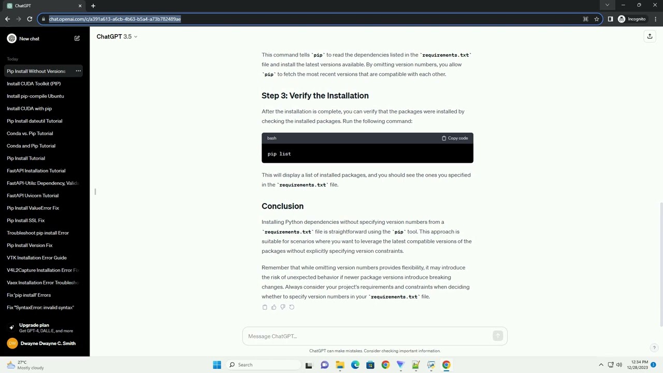Open the Fix 'pip install' Errors chat
The image size is (663, 373).
coord(29,295)
